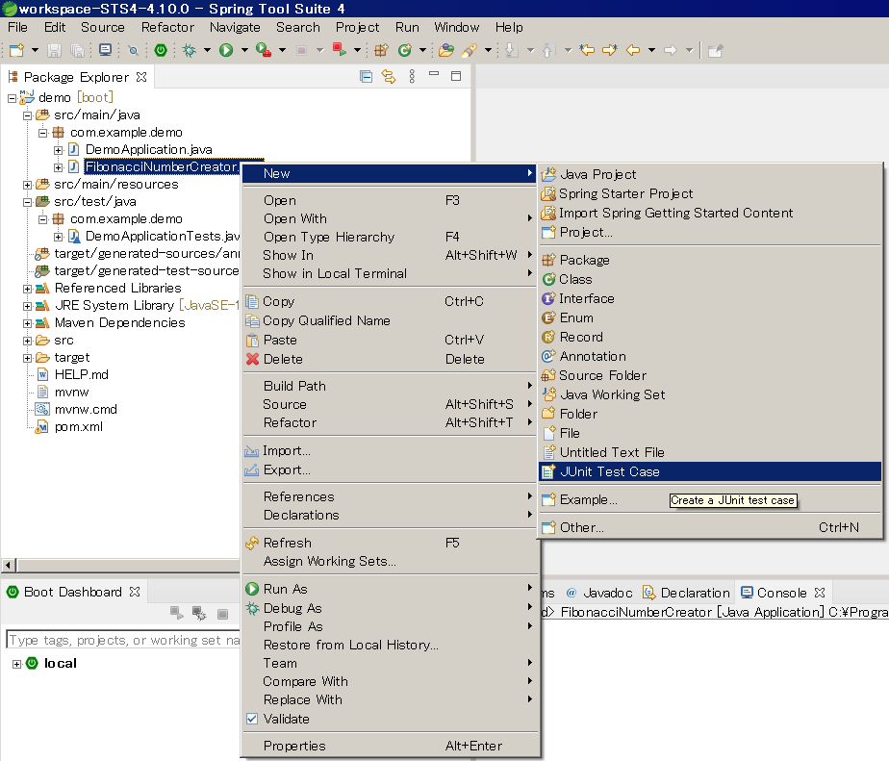
Task: Expand the local node in Boot Dashboard
Action: 15,663
